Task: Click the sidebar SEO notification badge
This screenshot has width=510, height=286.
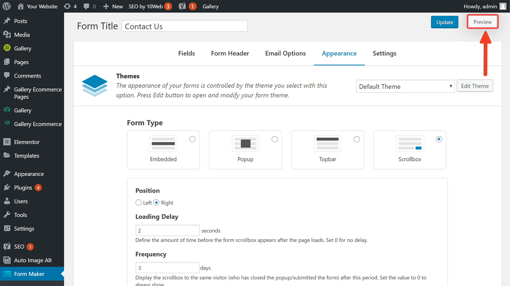Action: click(x=30, y=247)
